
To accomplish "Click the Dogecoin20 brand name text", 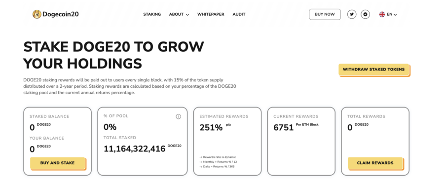I will point(61,14).
